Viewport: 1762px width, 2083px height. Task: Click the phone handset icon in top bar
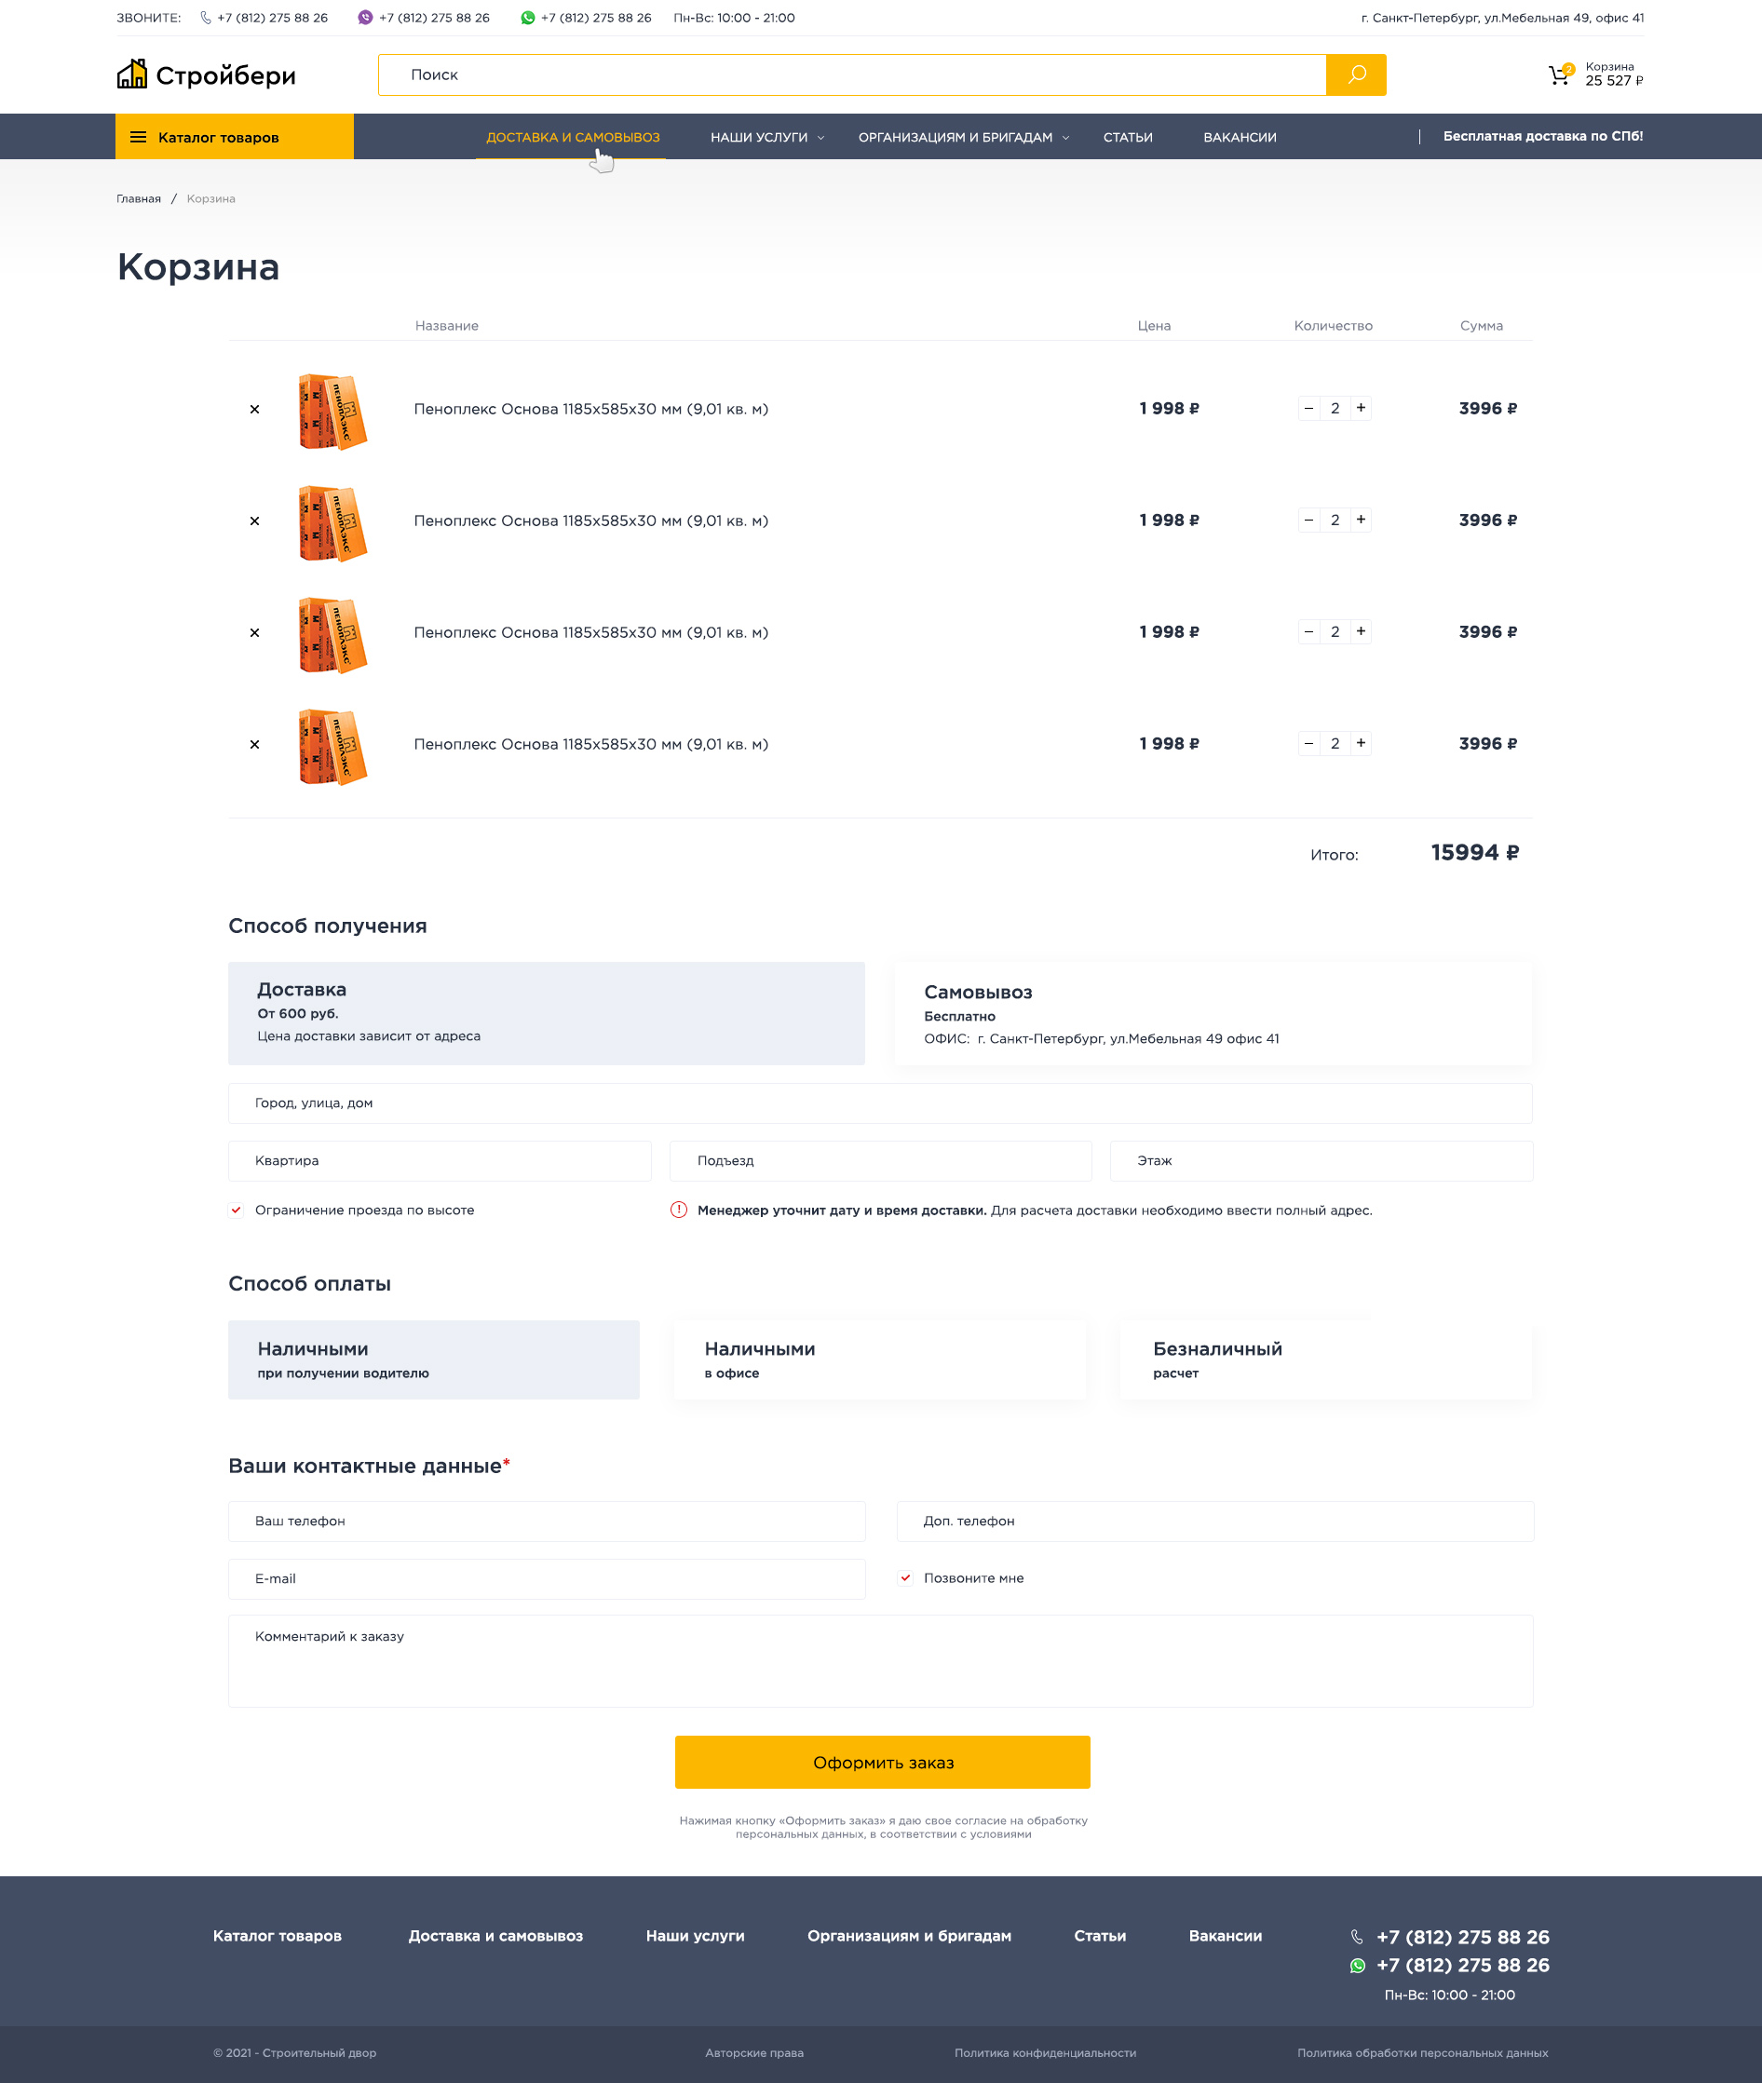tap(206, 18)
